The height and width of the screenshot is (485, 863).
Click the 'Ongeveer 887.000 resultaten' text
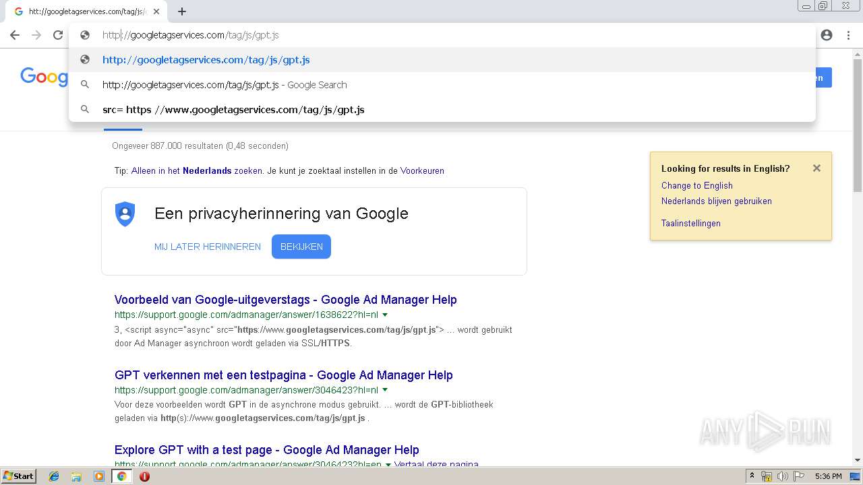point(200,146)
